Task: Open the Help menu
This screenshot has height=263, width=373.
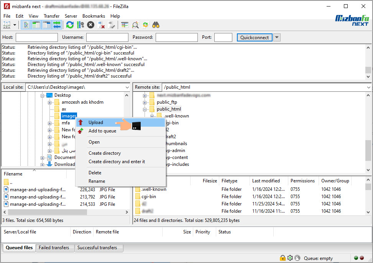Action: 115,16
